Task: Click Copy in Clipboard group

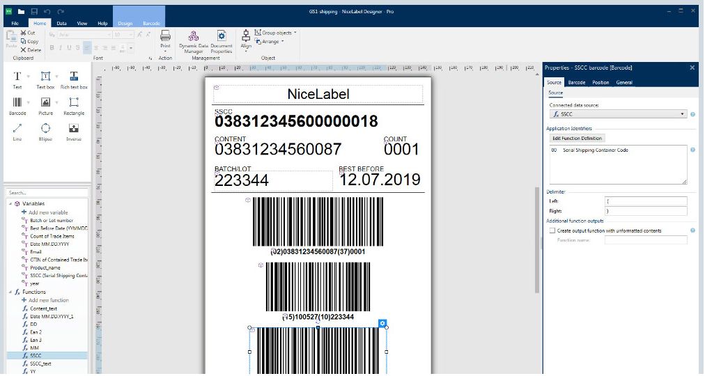Action: (x=29, y=41)
